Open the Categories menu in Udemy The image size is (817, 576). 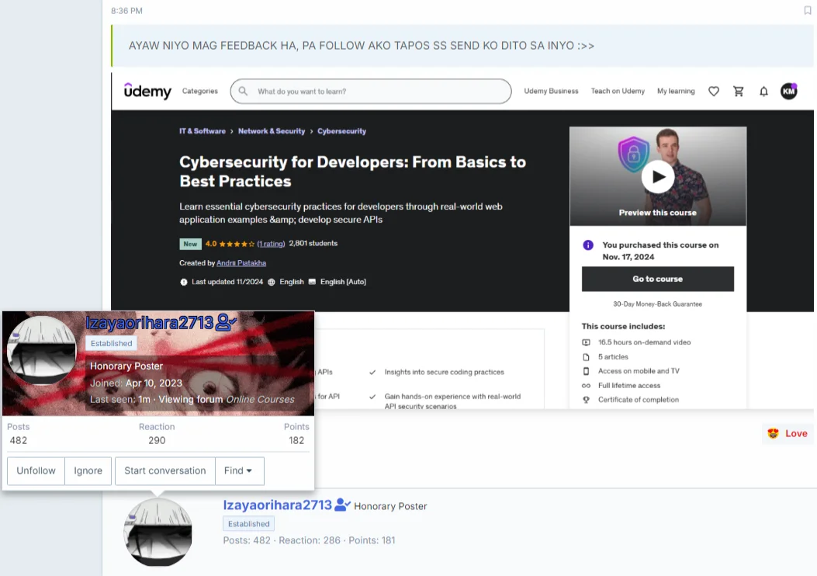(200, 91)
